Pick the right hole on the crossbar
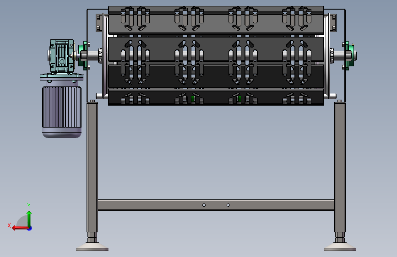The width and height of the screenshot is (397, 257). 228,205
